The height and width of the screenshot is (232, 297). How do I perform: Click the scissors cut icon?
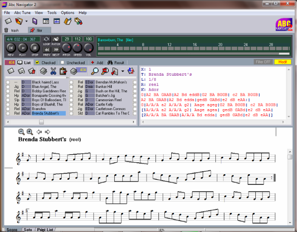[x=53, y=71]
